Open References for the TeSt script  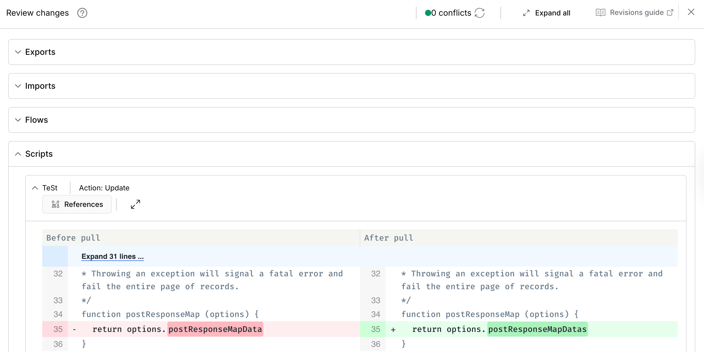coord(77,204)
